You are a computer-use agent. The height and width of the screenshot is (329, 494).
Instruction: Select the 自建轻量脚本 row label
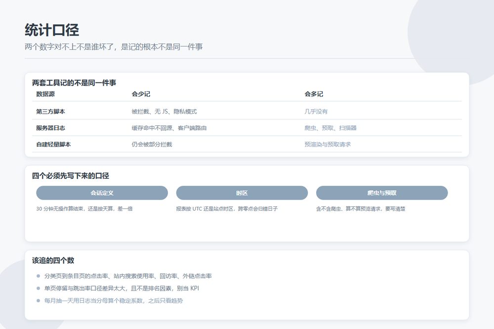(53, 144)
